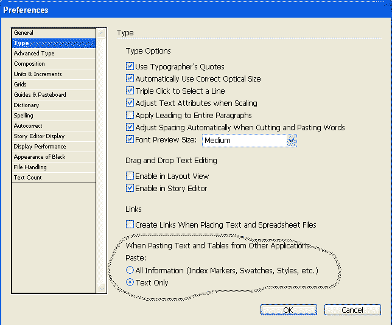Screen dimensions: 392x325
Task: Click the OK button
Action: (x=289, y=310)
